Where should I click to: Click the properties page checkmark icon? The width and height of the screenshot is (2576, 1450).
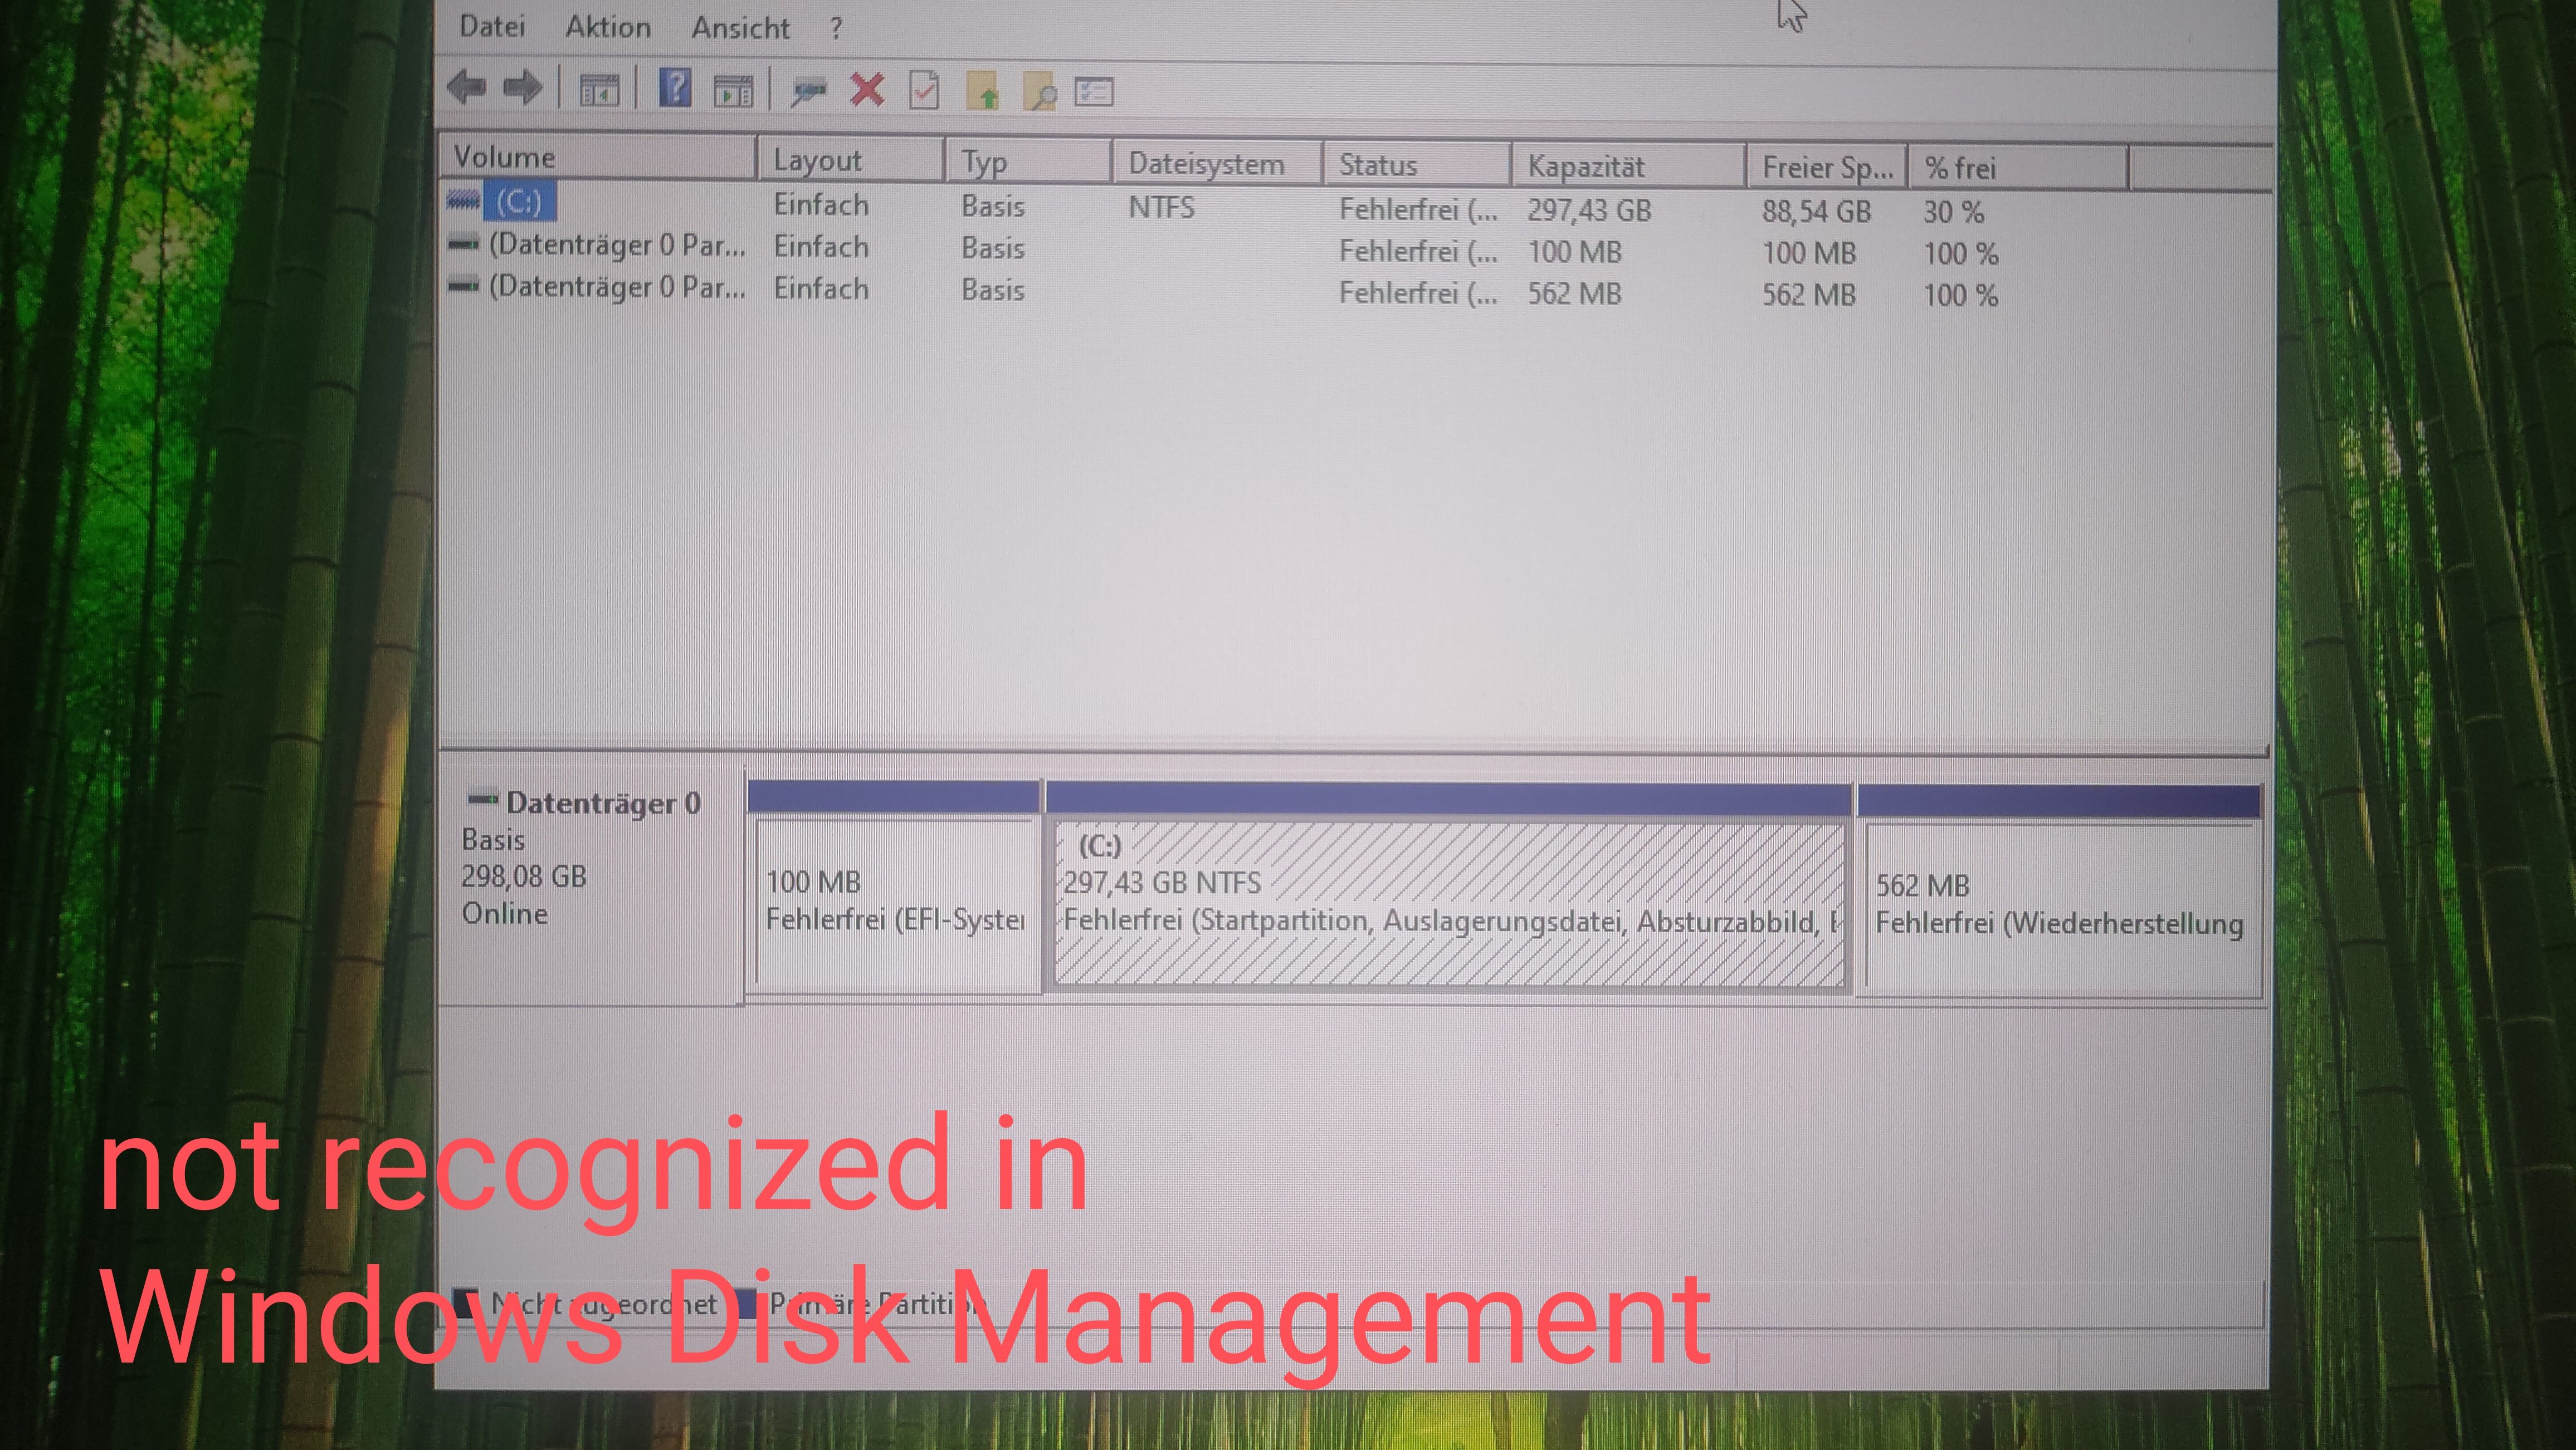point(924,91)
